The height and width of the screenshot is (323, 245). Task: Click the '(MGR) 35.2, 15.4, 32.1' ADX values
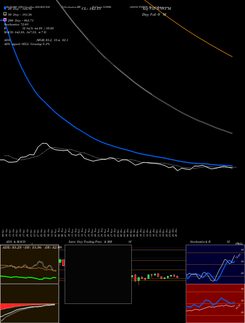point(52,40)
